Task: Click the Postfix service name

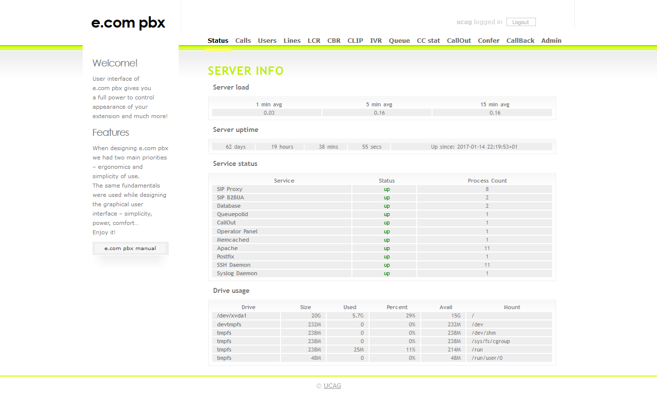Action: coord(226,256)
